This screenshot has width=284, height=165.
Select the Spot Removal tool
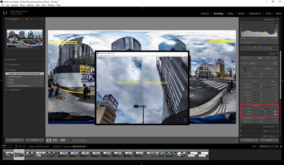[x=249, y=48]
